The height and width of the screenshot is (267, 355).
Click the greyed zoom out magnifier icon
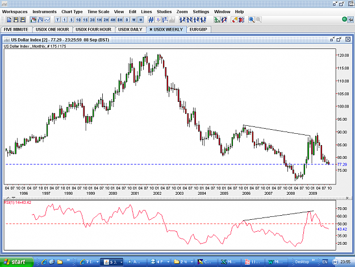coord(258,20)
